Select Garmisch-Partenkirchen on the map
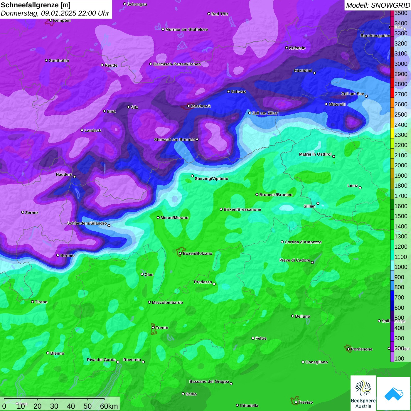The width and height of the screenshot is (411, 411). point(177,64)
